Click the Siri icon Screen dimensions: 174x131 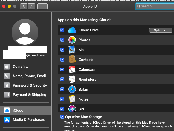coord(72,108)
